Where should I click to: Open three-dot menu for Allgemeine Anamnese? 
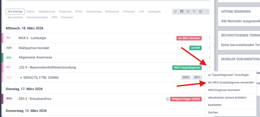coord(209,58)
